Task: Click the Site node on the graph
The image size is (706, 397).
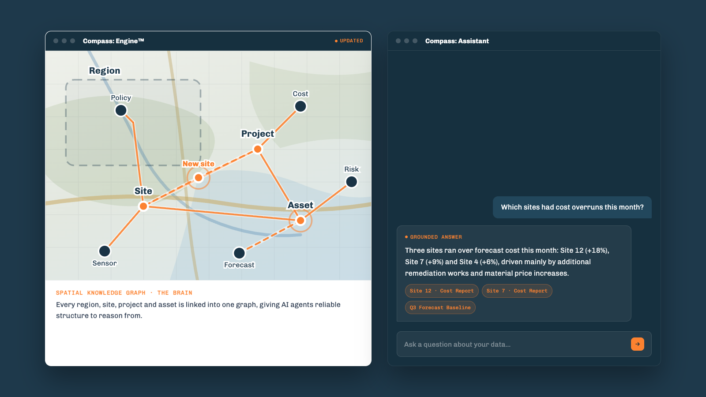Action: click(143, 206)
